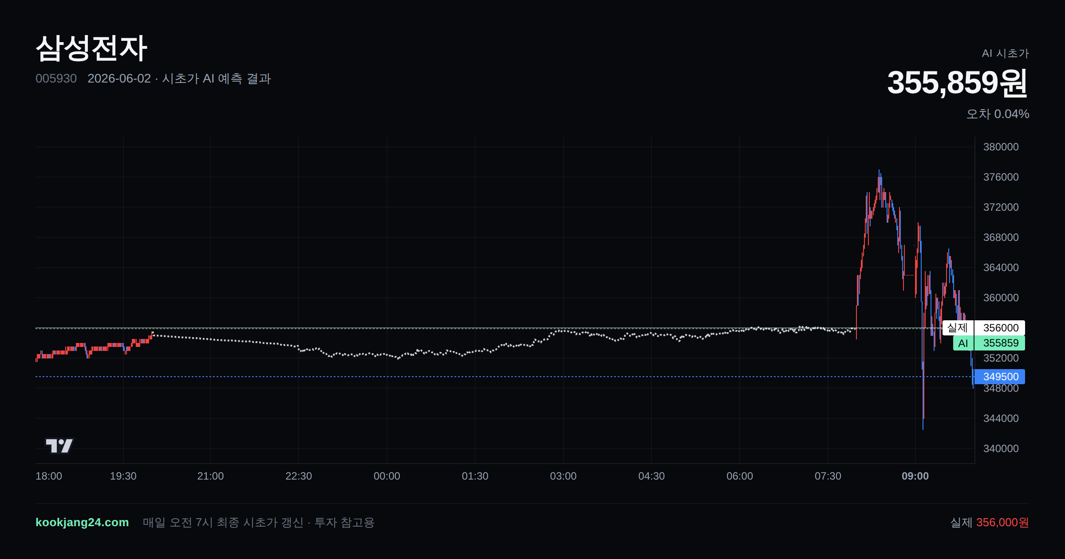Click the 360000 price axis label

(1001, 298)
